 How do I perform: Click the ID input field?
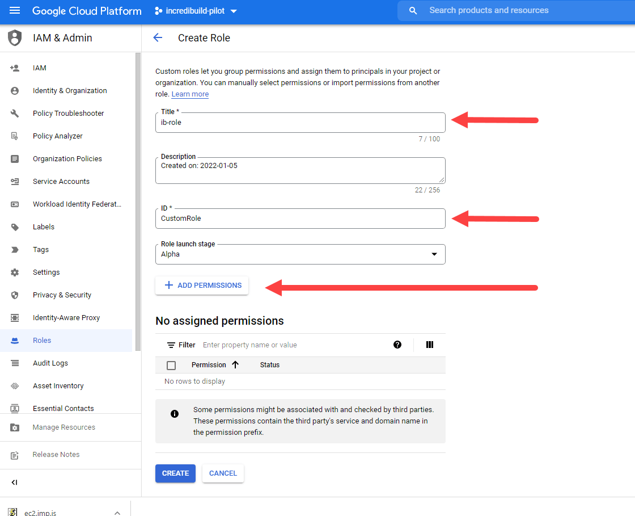(300, 219)
